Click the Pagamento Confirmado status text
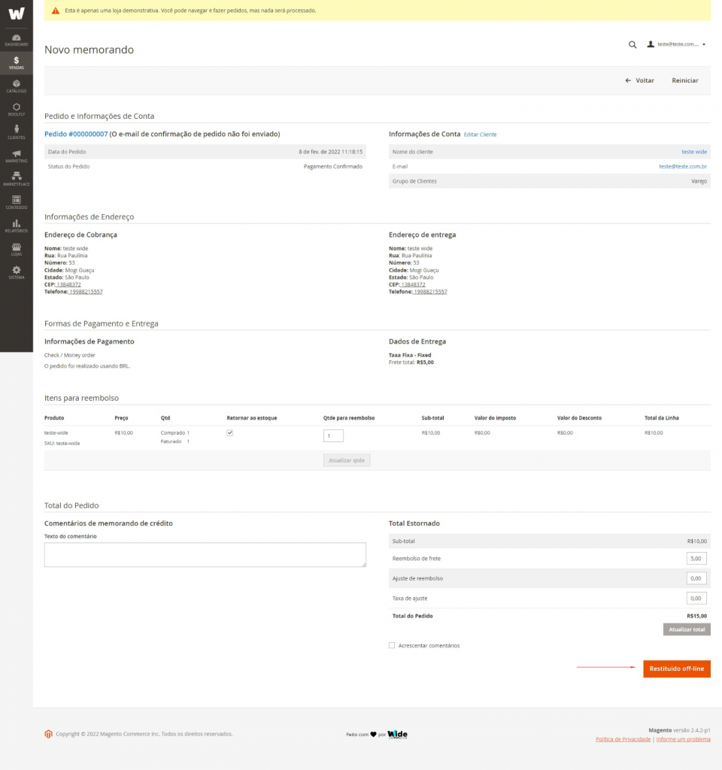 [x=333, y=166]
